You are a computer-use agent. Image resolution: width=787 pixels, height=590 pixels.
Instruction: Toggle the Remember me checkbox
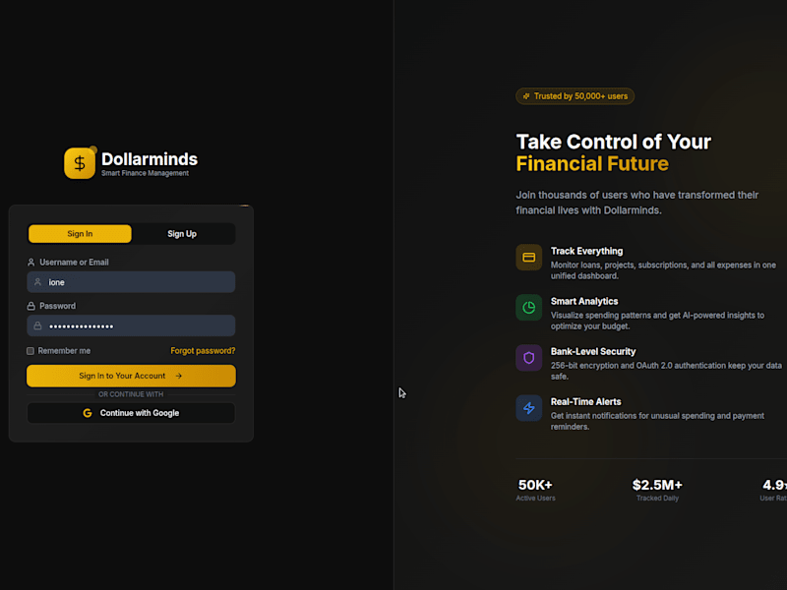pos(30,351)
